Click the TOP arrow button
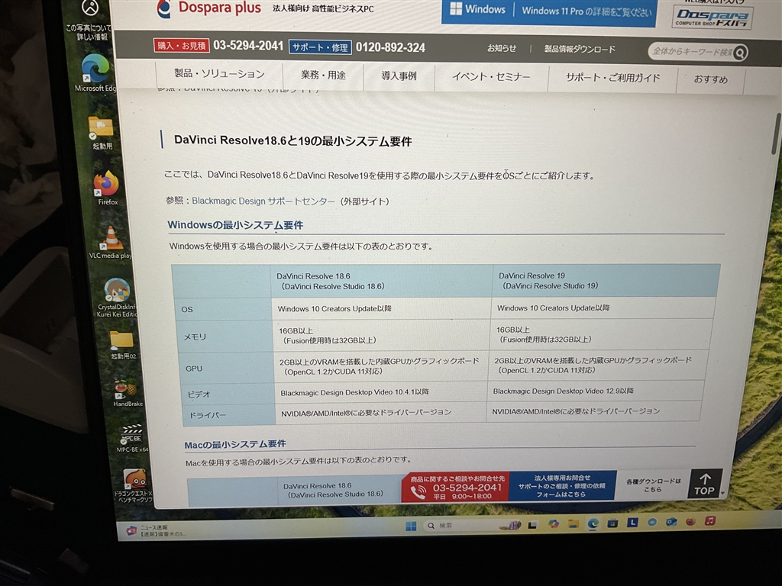 tap(705, 484)
